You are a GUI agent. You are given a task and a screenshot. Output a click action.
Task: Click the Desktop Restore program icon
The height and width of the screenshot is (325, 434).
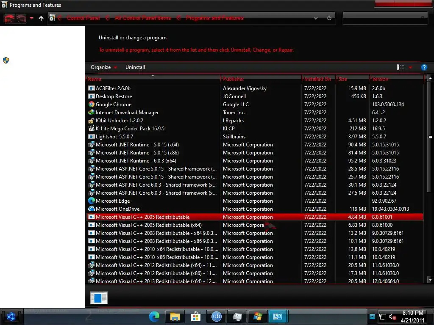click(92, 96)
